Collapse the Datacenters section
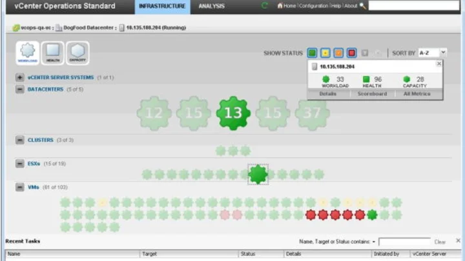This screenshot has height=261, width=465. [19, 90]
